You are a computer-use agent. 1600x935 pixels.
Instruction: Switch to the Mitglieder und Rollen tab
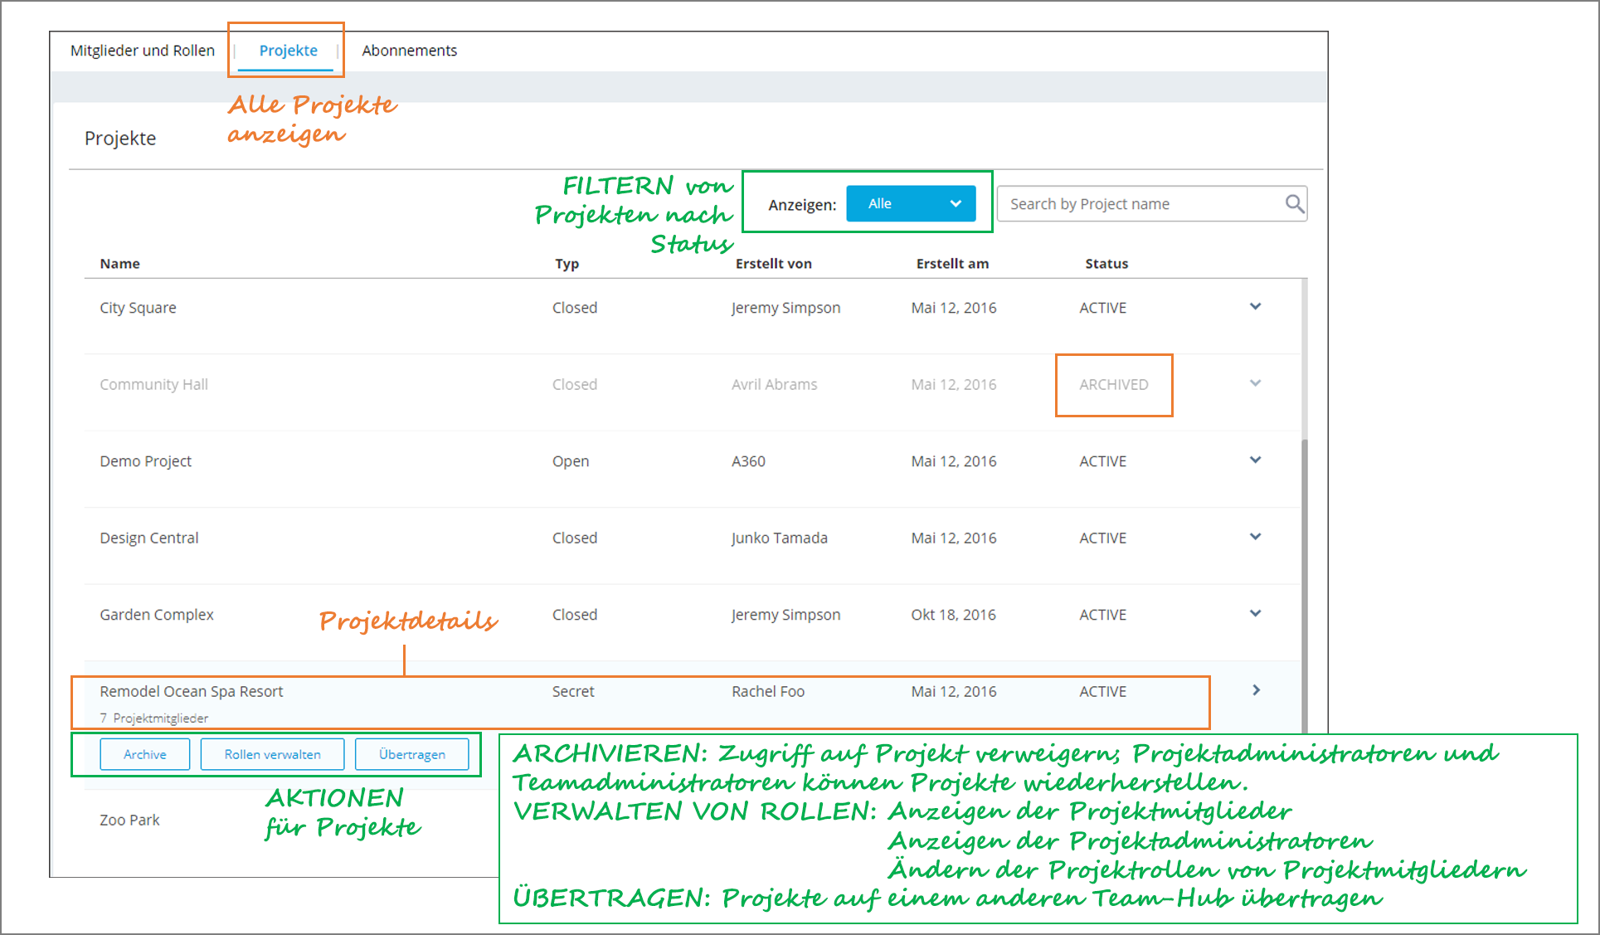(x=143, y=51)
